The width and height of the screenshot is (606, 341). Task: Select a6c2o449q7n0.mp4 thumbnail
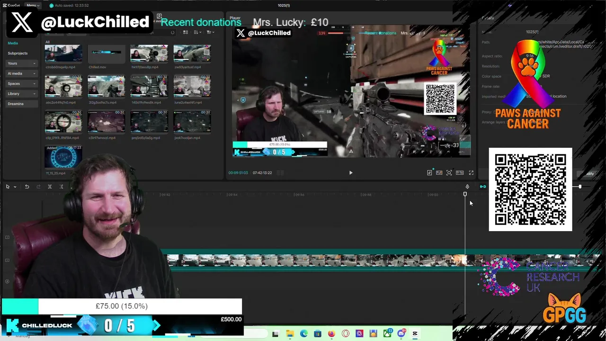click(63, 86)
